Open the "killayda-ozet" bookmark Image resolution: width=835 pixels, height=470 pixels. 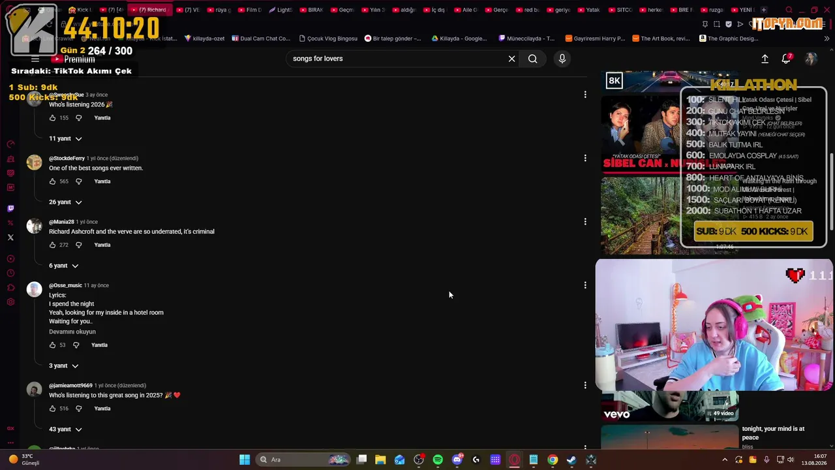pyautogui.click(x=204, y=39)
